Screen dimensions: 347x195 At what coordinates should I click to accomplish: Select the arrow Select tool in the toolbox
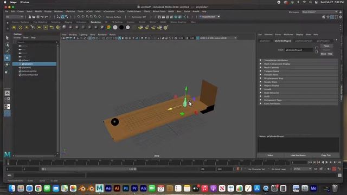[x=7, y=38]
